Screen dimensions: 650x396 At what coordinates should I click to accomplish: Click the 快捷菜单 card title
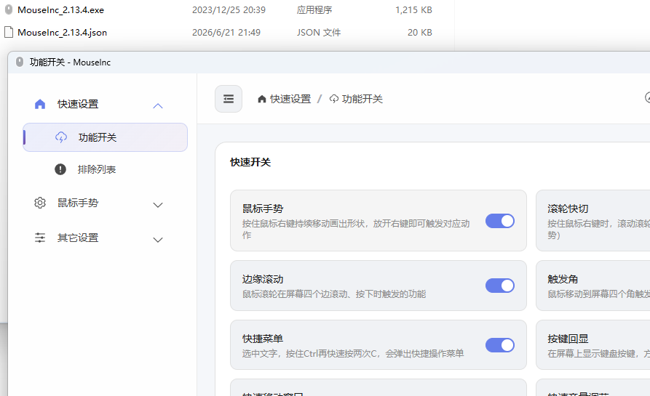[x=263, y=339]
